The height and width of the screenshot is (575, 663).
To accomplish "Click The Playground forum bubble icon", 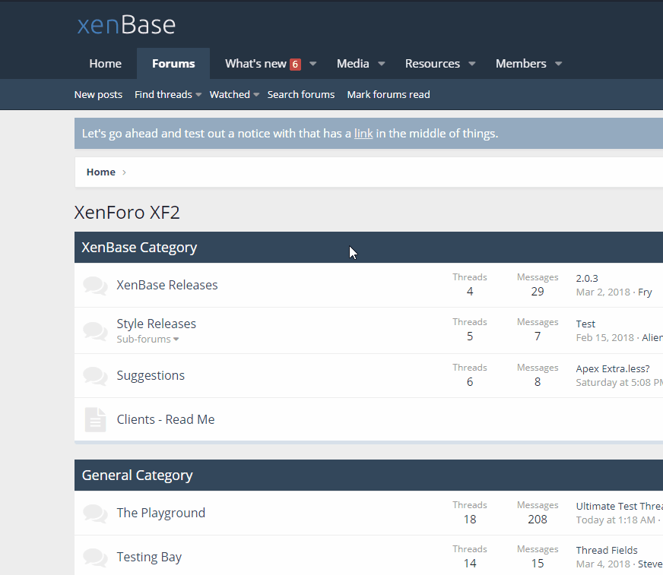I will pyautogui.click(x=95, y=513).
